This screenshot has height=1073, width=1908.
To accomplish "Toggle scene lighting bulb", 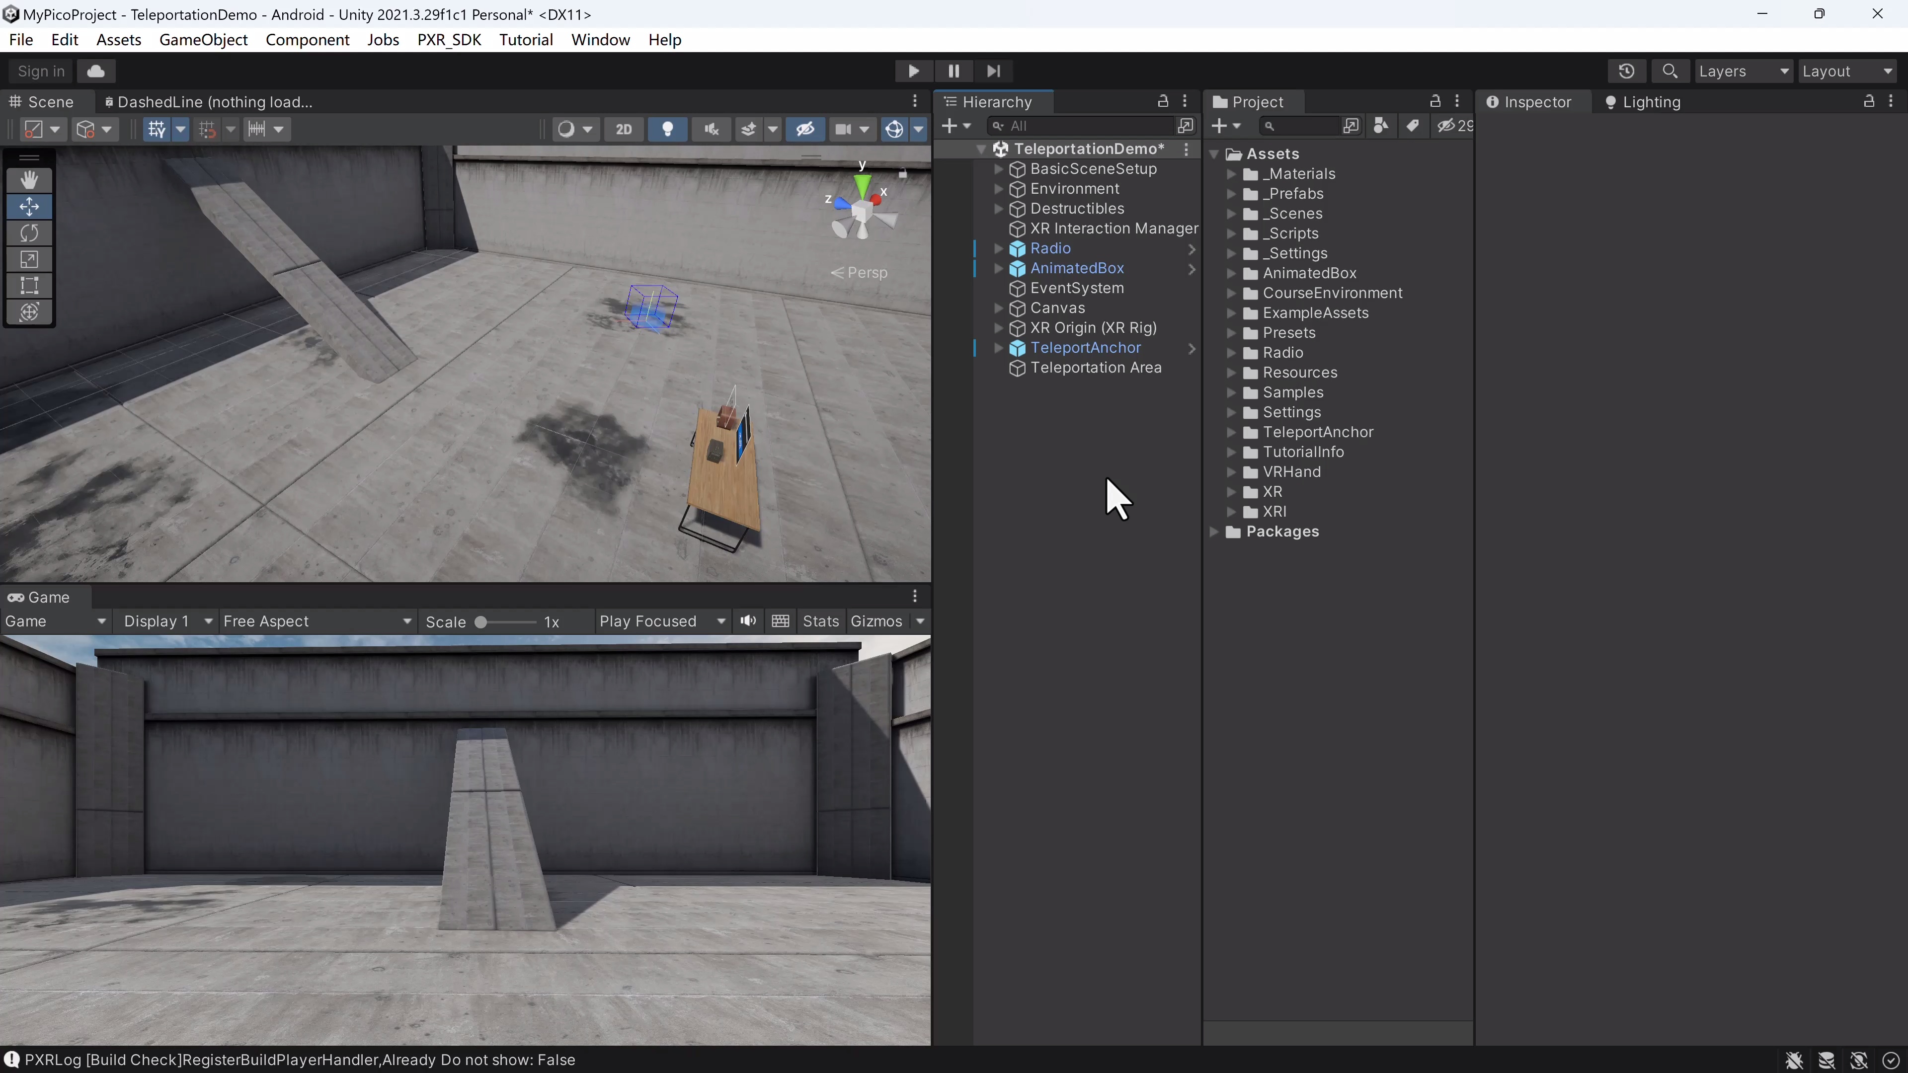I will (667, 129).
